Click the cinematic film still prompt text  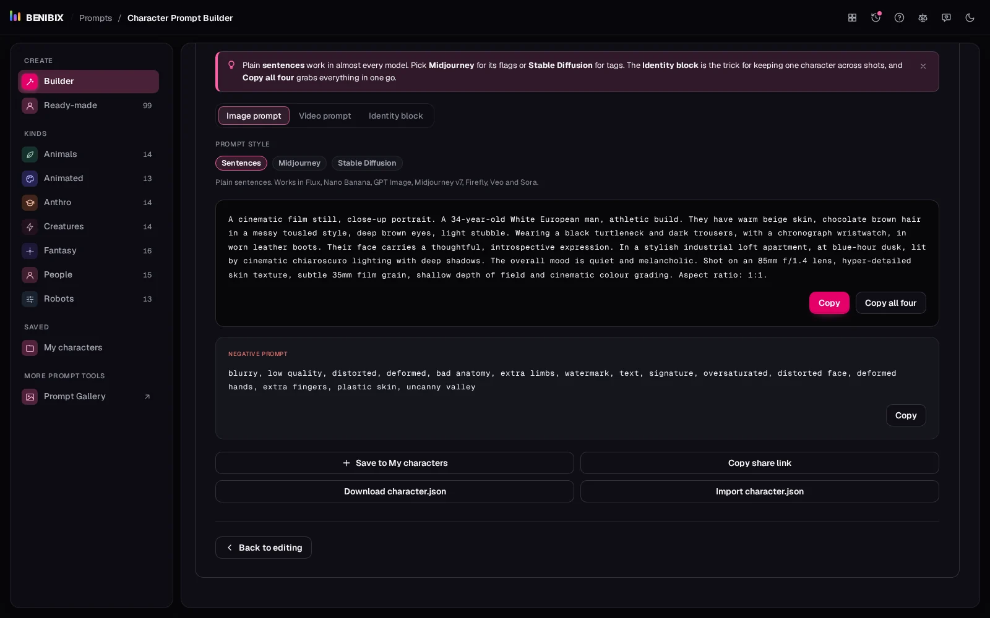(577, 247)
